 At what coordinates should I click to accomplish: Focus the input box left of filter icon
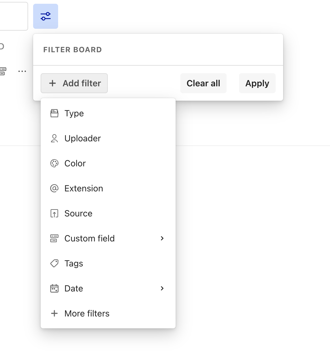pyautogui.click(x=13, y=16)
